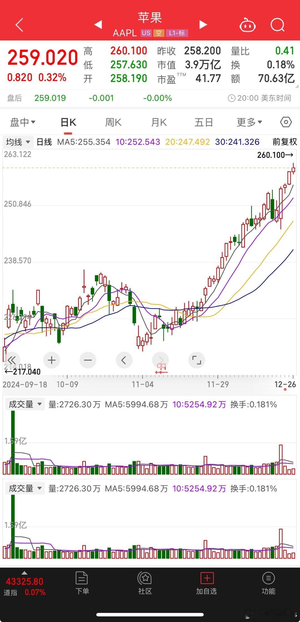Viewport: 300px width, 622px height.
Task: Select the 月K tab
Action: 159,122
